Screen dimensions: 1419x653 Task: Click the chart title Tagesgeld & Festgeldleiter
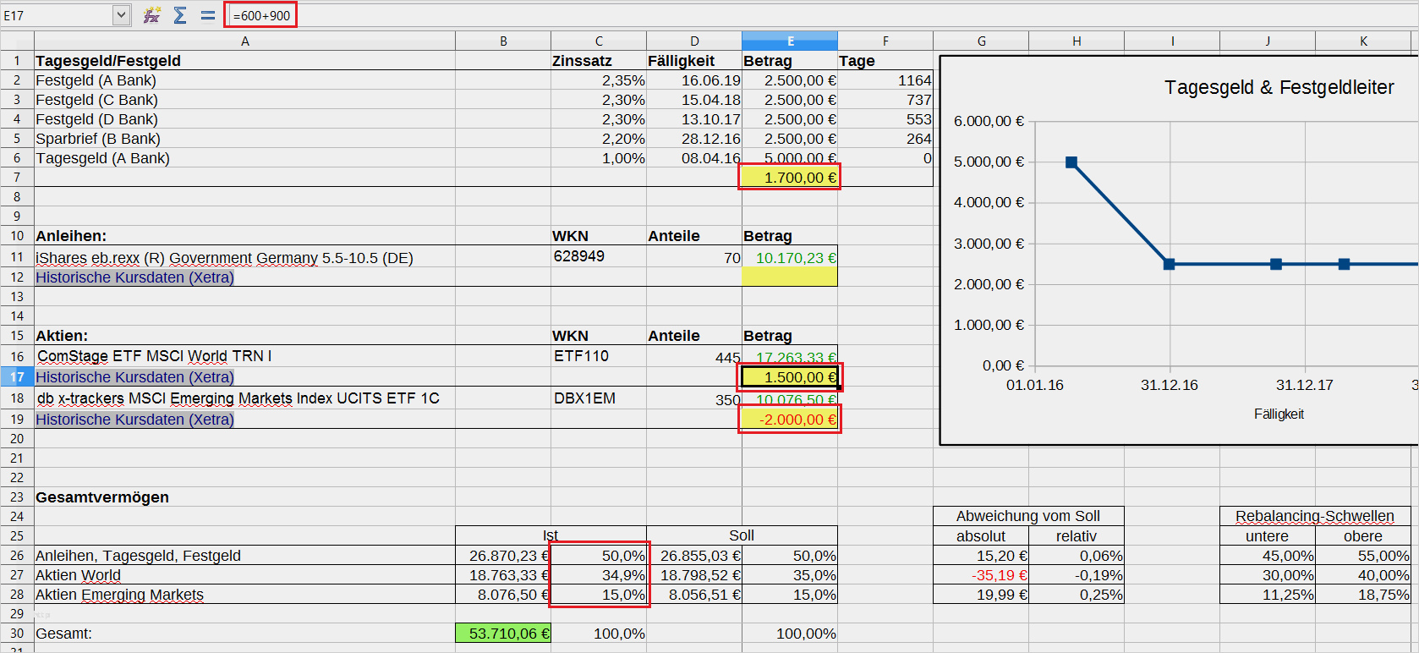pyautogui.click(x=1279, y=87)
